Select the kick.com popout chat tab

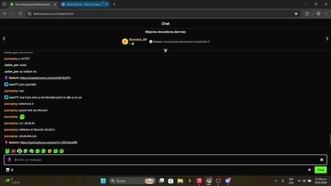[32, 4]
